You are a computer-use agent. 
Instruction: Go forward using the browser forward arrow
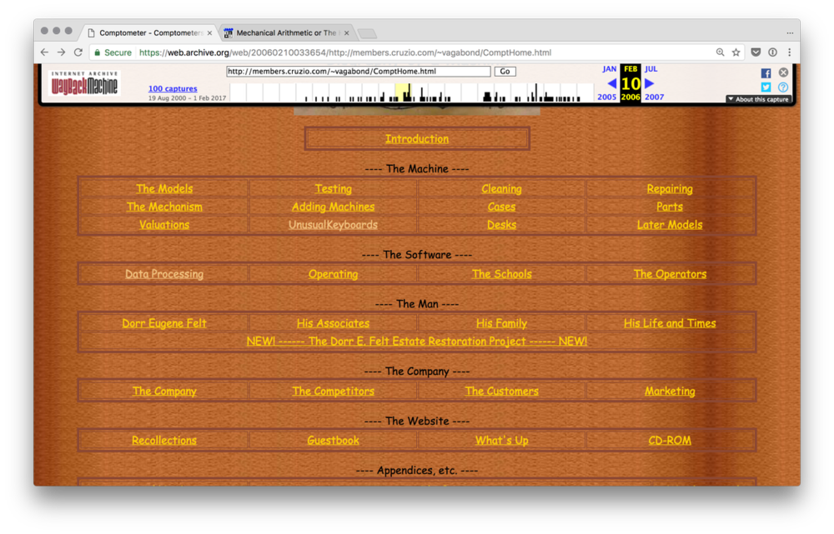pos(61,52)
